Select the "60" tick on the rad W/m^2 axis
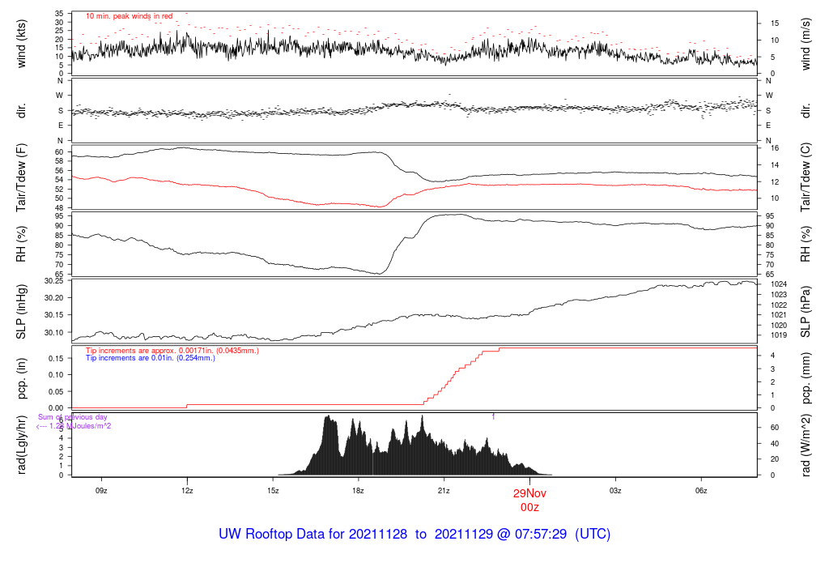 775,428
